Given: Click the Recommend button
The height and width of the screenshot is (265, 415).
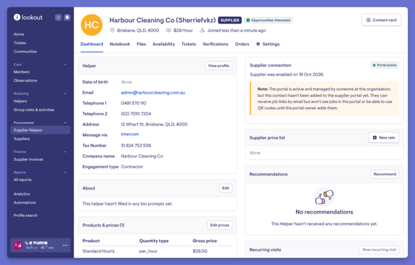Looking at the screenshot, I should 385,174.
